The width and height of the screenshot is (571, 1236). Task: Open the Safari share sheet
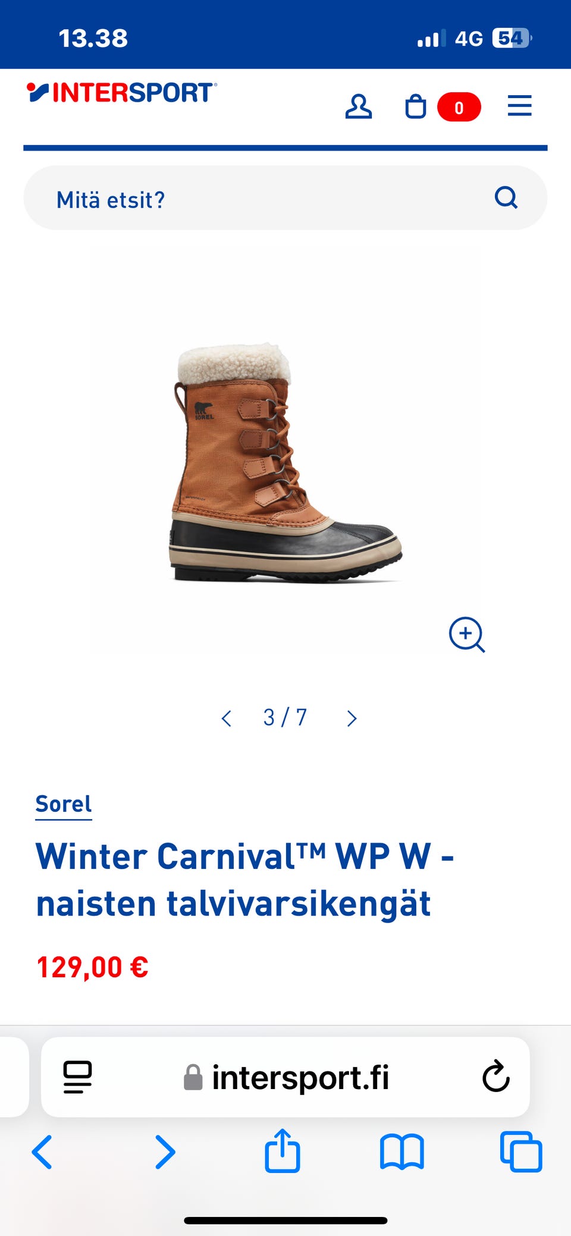(x=283, y=1151)
